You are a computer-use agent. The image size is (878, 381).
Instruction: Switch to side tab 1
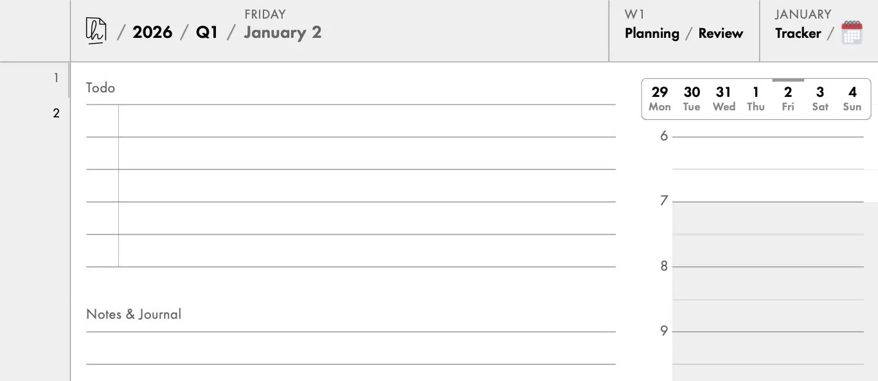(56, 78)
